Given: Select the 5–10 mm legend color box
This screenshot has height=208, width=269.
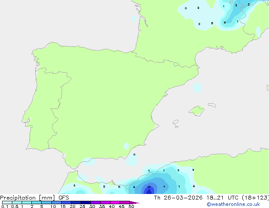Looking at the screenshot, I should (x=46, y=202).
